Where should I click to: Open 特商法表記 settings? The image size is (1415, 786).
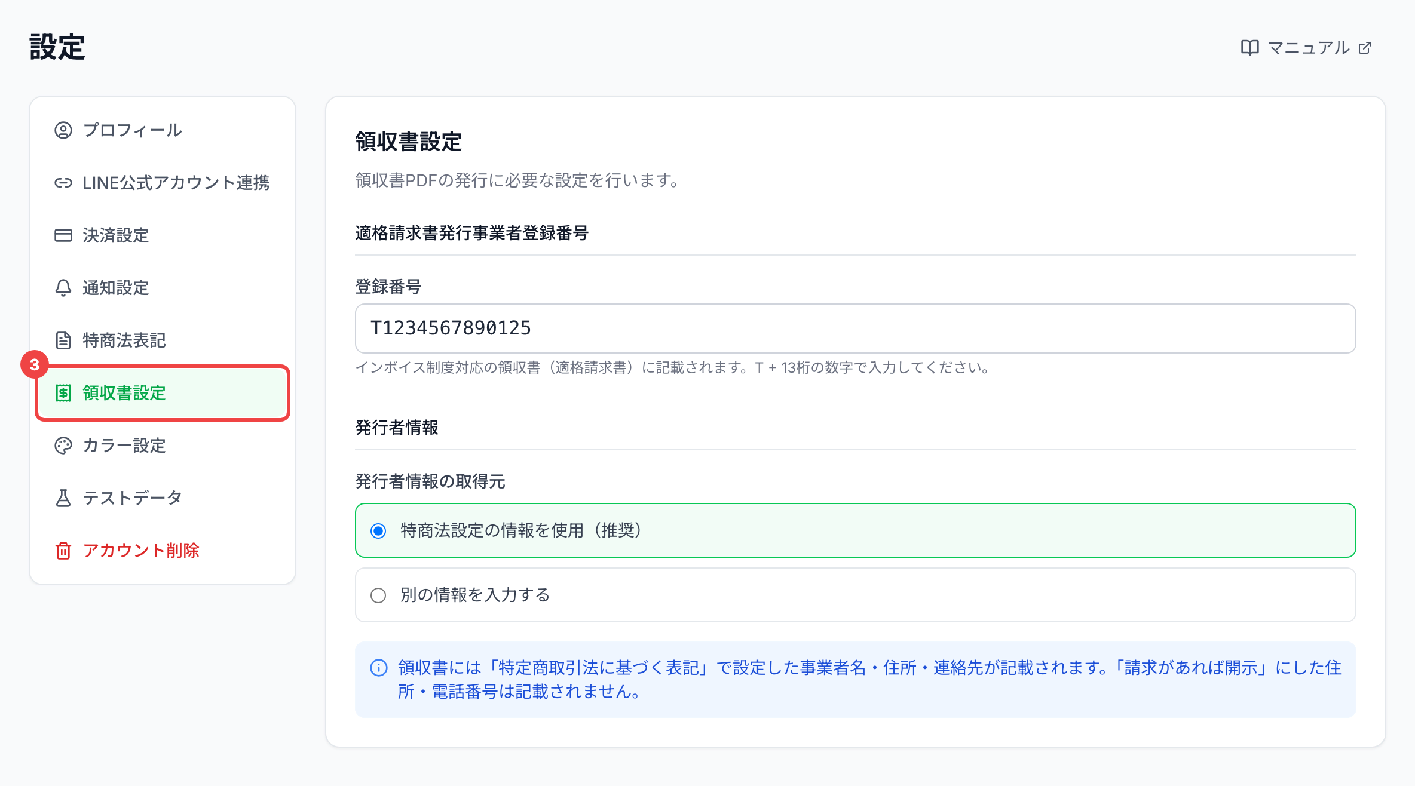click(163, 340)
